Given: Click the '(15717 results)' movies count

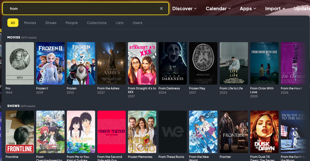Looking at the screenshot, I should [29, 38].
